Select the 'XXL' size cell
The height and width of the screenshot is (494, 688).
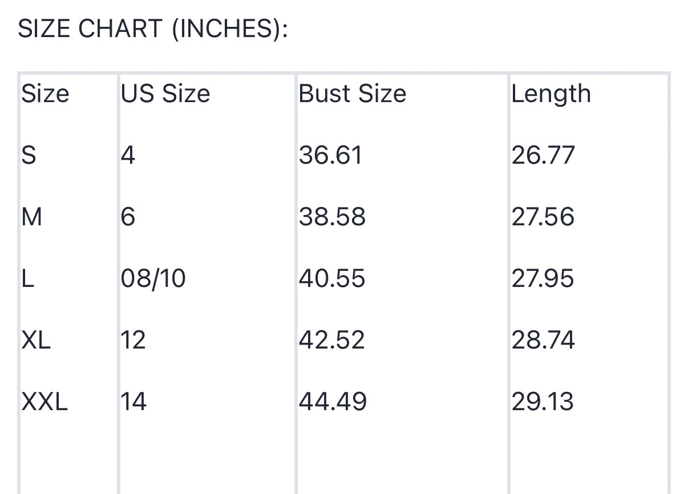click(44, 402)
